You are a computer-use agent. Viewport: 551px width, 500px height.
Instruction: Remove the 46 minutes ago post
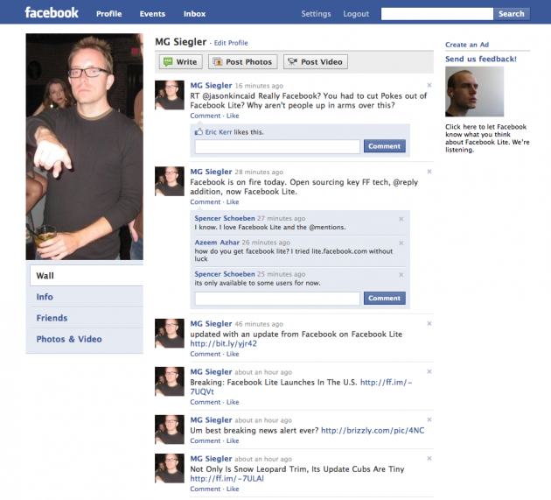coord(429,323)
